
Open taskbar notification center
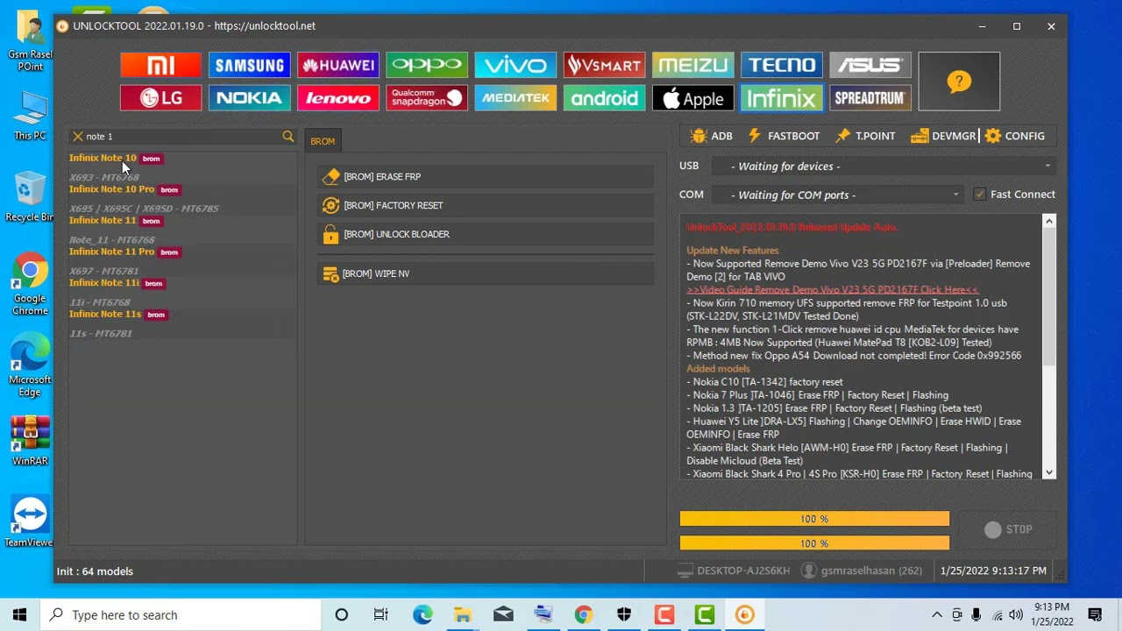pyautogui.click(x=1095, y=615)
